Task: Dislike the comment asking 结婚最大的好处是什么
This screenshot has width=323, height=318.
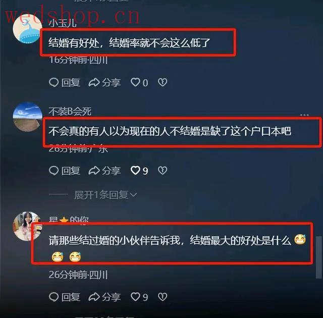Action: pos(163,297)
